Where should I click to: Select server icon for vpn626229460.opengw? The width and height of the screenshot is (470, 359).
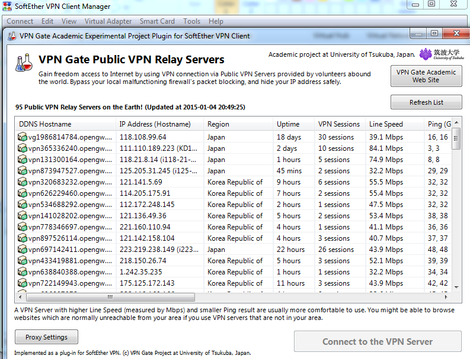pos(22,193)
